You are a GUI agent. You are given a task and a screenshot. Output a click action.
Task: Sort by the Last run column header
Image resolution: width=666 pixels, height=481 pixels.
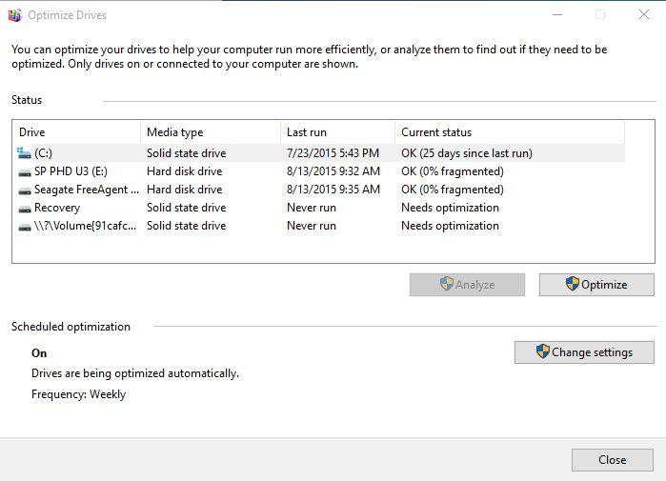tap(337, 132)
